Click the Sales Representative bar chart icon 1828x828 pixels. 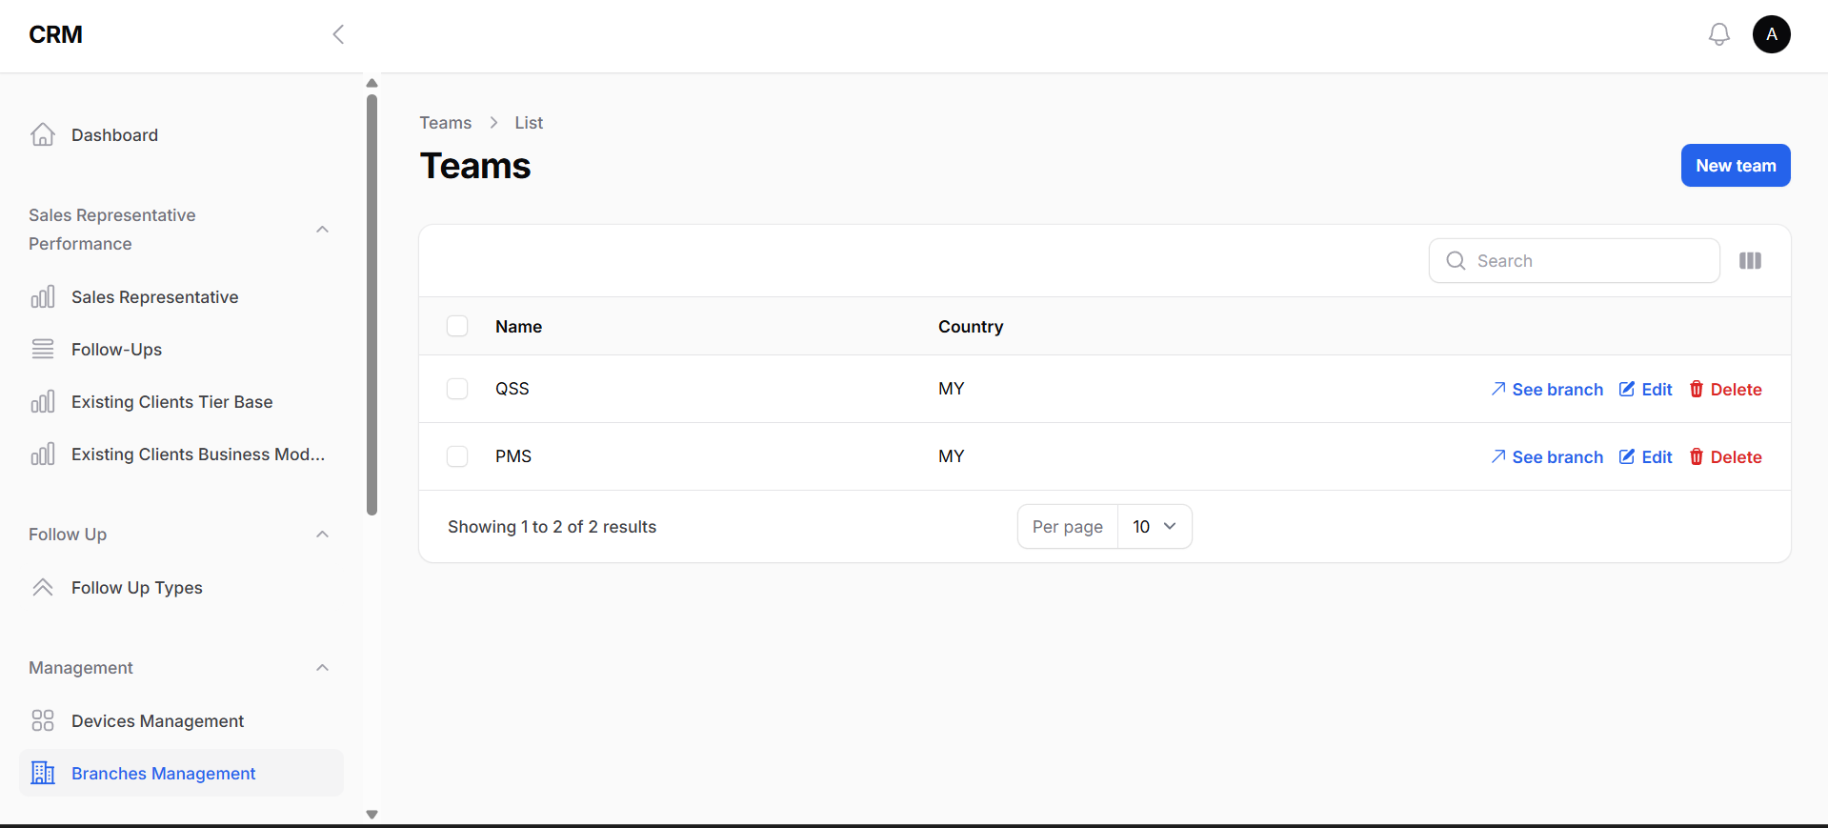tap(43, 296)
